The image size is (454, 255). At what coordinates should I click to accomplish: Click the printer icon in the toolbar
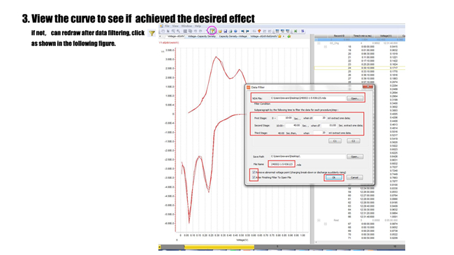click(230, 31)
